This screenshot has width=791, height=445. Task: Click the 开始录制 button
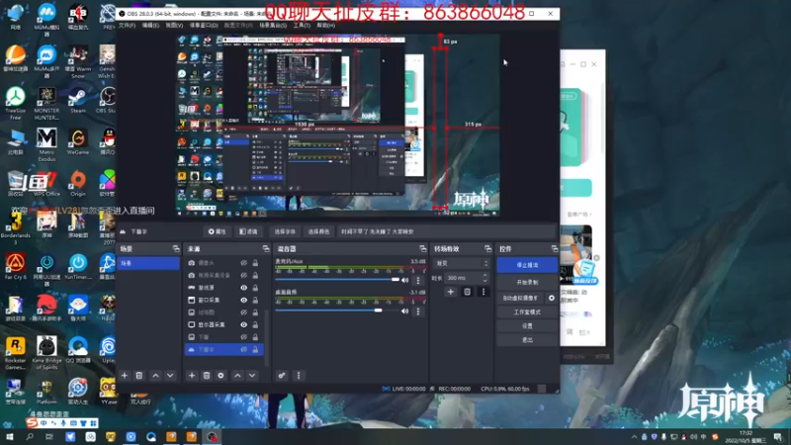(x=527, y=283)
